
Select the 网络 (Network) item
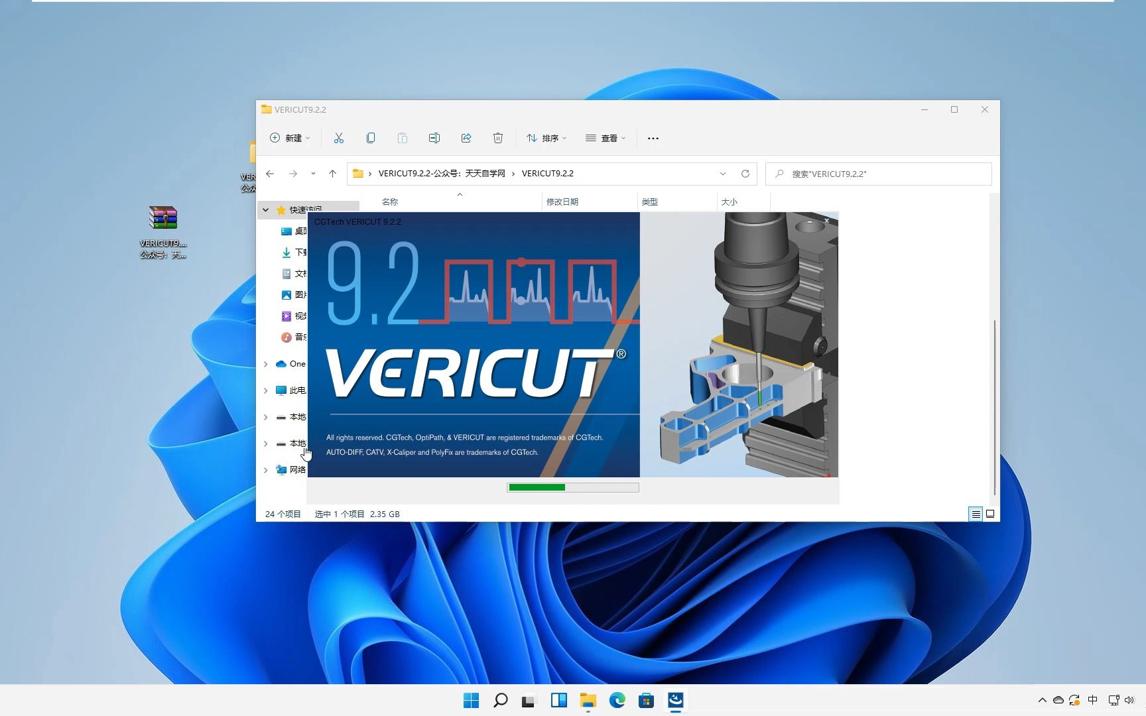(x=290, y=470)
